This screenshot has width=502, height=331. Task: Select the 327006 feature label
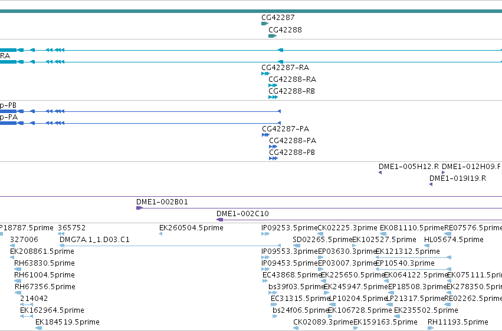tap(24, 240)
